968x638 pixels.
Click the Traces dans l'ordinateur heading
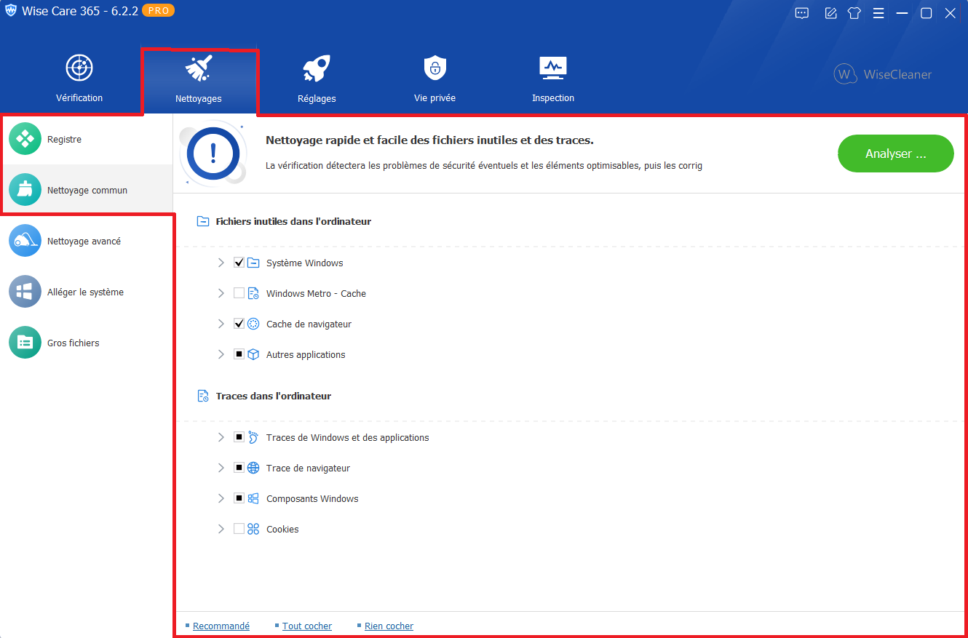pyautogui.click(x=274, y=396)
